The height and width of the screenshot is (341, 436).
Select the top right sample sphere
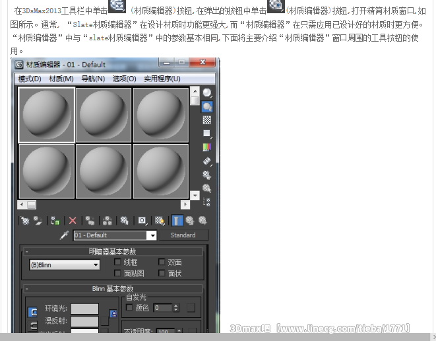[x=161, y=115]
